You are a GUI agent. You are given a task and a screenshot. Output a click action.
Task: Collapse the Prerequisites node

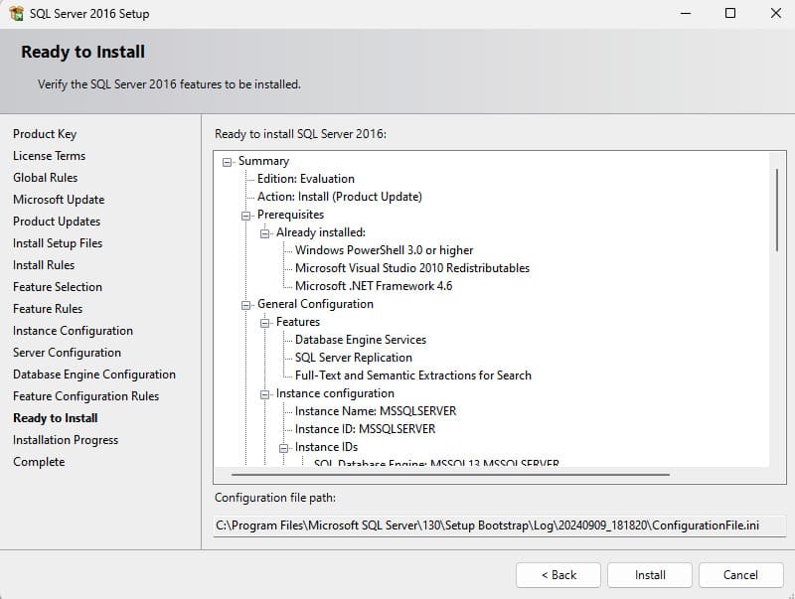click(246, 215)
